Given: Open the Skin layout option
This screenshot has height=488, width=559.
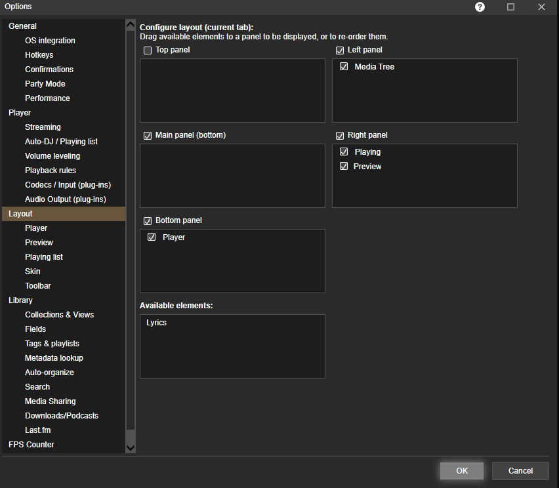Looking at the screenshot, I should click(x=33, y=272).
